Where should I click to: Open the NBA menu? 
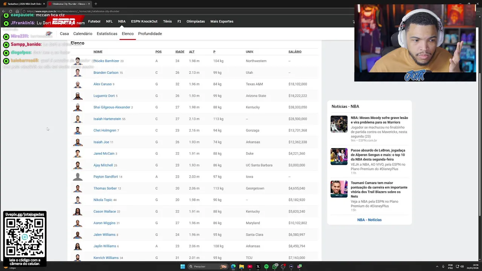[122, 21]
